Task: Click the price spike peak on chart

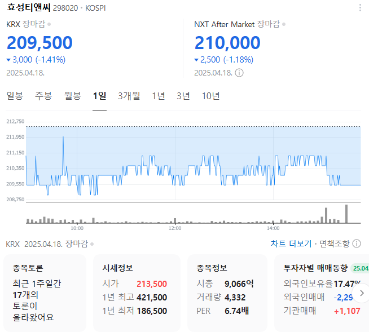Action: tap(63, 137)
